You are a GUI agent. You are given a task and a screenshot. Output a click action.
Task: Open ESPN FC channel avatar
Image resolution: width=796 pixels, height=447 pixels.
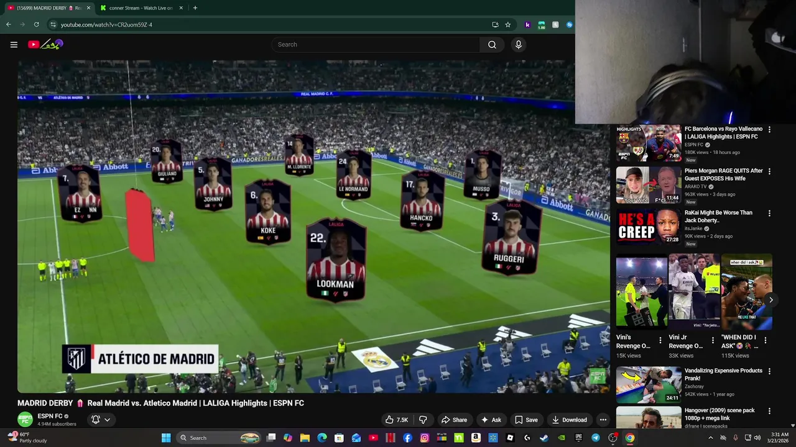(x=25, y=420)
